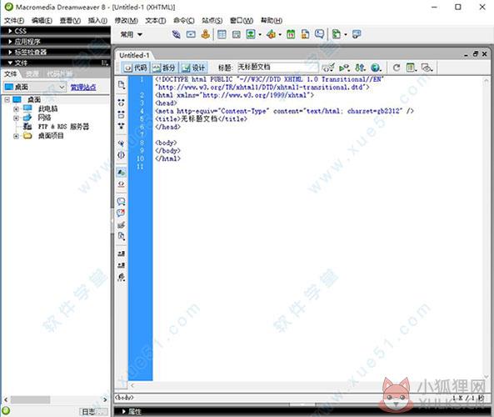The width and height of the screenshot is (494, 417).
Task: Insert a Table using toolbar icon
Action: [222, 34]
